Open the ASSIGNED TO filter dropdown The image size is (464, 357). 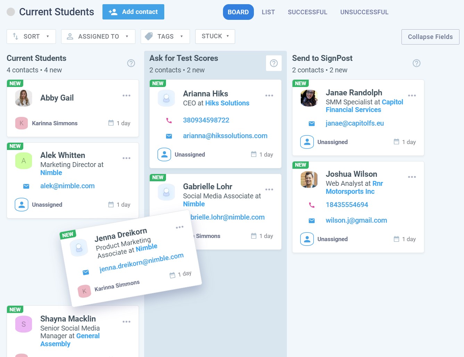pyautogui.click(x=98, y=37)
